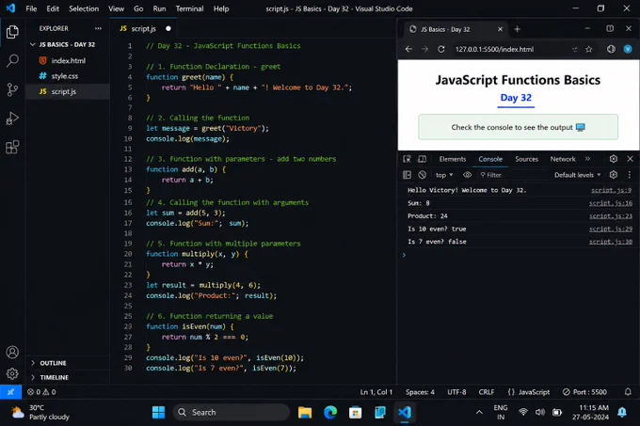The height and width of the screenshot is (426, 640).
Task: Open index.html in Explorer
Action: [x=68, y=61]
